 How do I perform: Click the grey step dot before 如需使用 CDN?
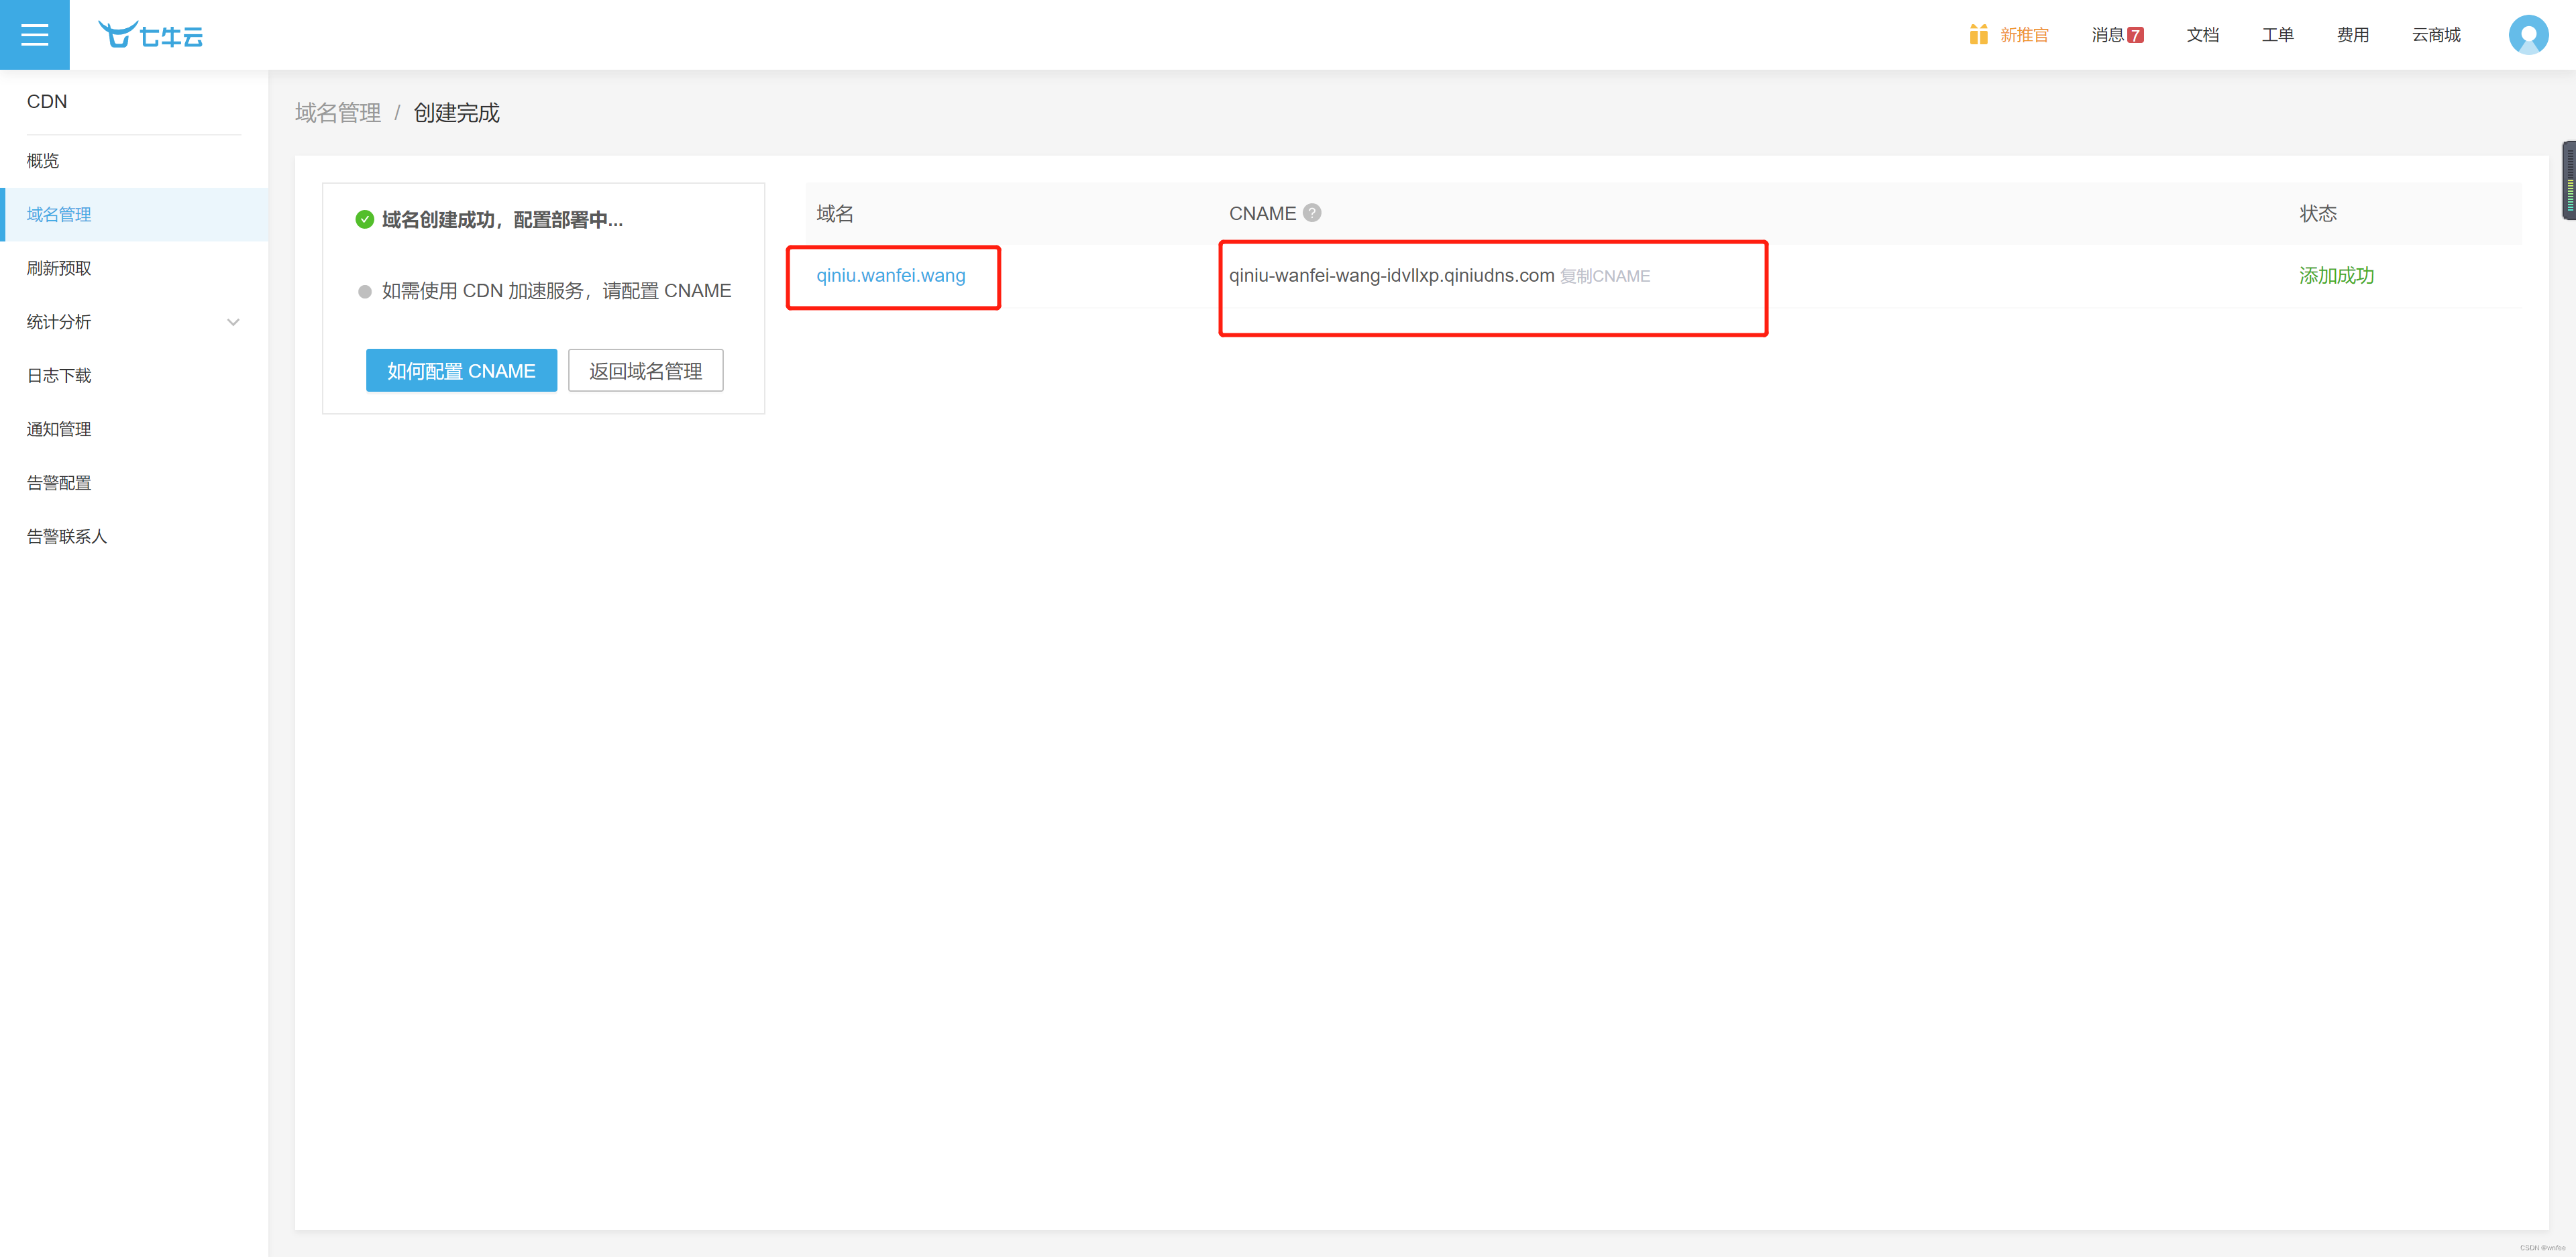point(365,292)
